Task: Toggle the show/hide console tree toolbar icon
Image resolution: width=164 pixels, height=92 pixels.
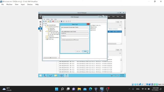Action: coord(50,21)
